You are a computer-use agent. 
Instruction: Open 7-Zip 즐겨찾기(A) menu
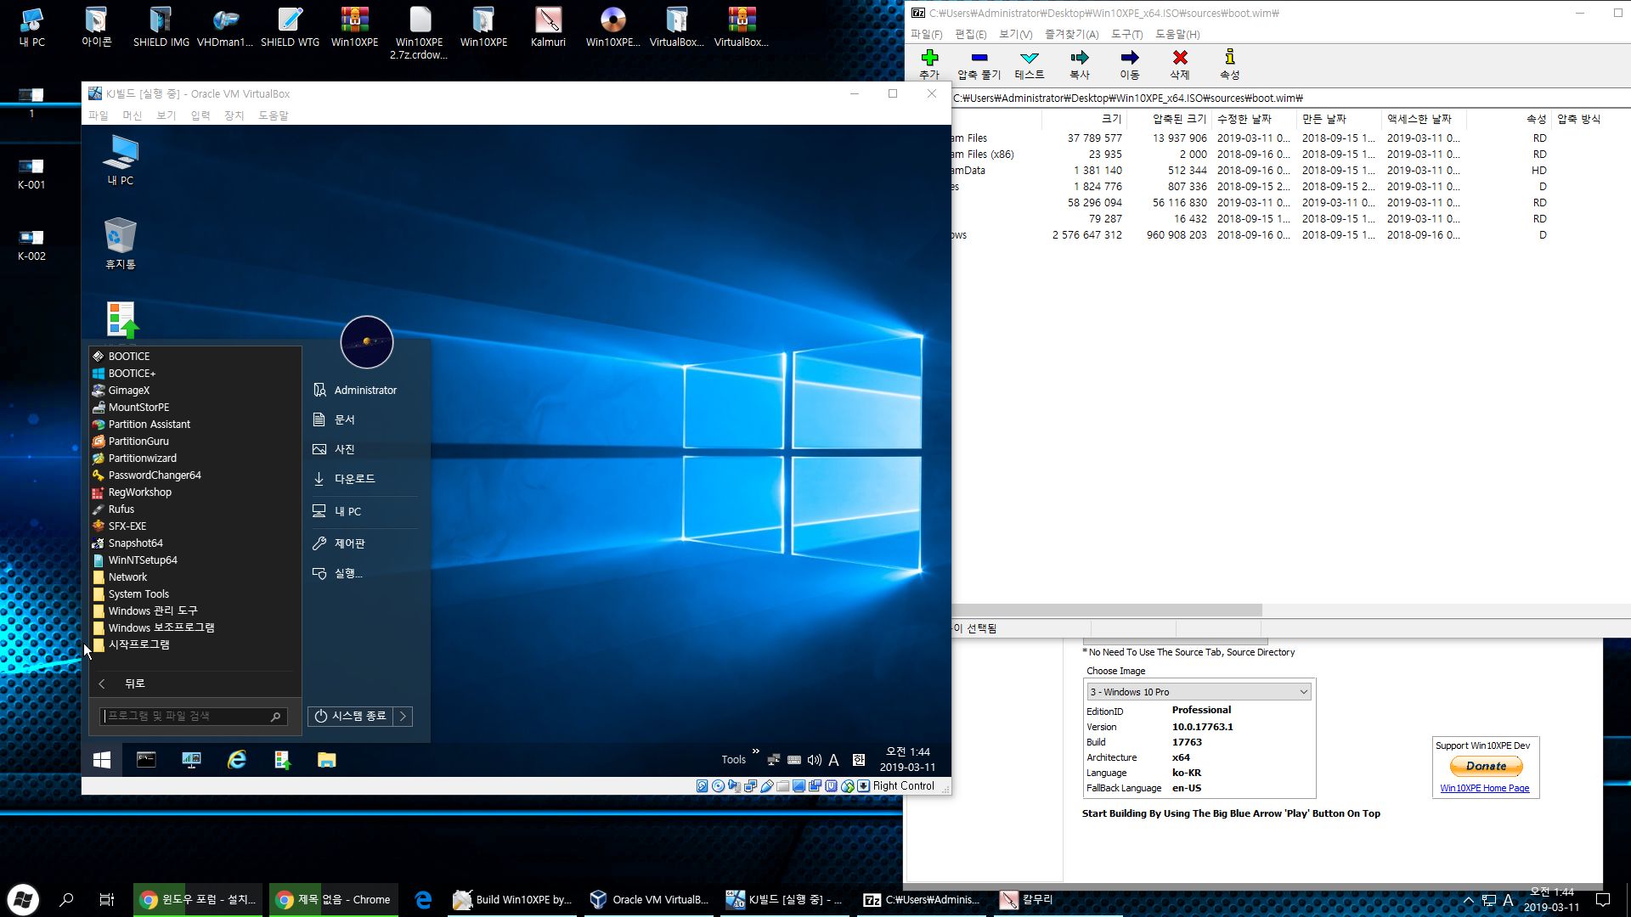(1071, 34)
